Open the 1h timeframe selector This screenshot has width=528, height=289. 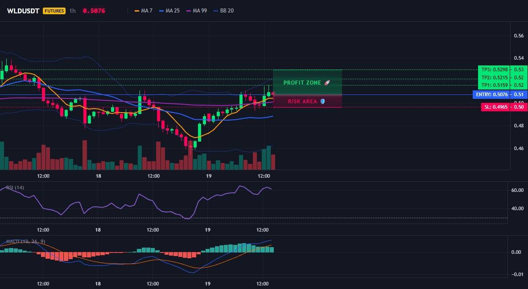[x=72, y=11]
